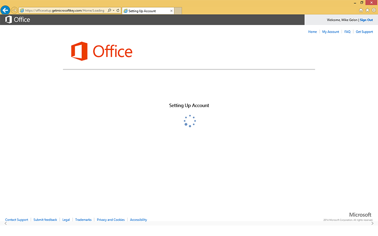Image resolution: width=378 pixels, height=236 pixels.
Task: Click the Welcome, Mike Gelon text
Action: pos(342,20)
